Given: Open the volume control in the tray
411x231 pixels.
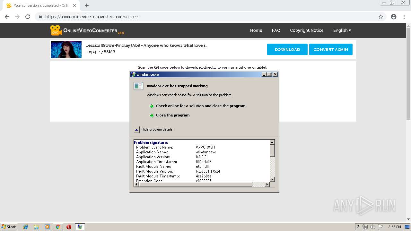Looking at the screenshot, I should point(373,227).
